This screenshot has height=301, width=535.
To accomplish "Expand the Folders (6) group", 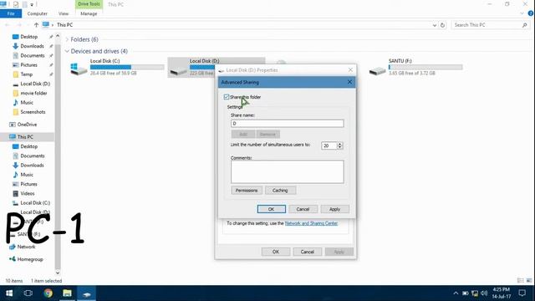I will coord(67,39).
